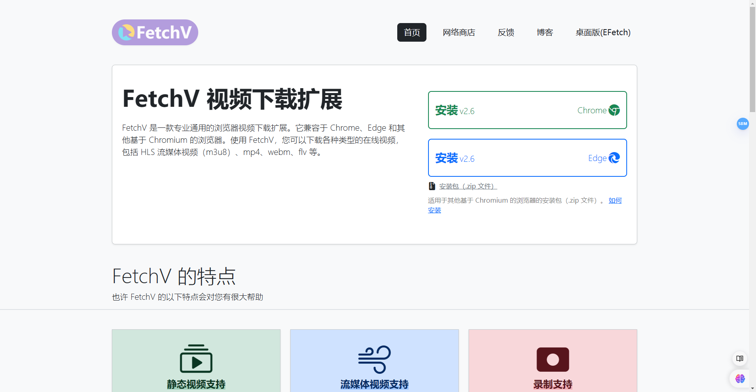Click the FetchV 的特点 heading
This screenshot has width=756, height=392.
[174, 277]
